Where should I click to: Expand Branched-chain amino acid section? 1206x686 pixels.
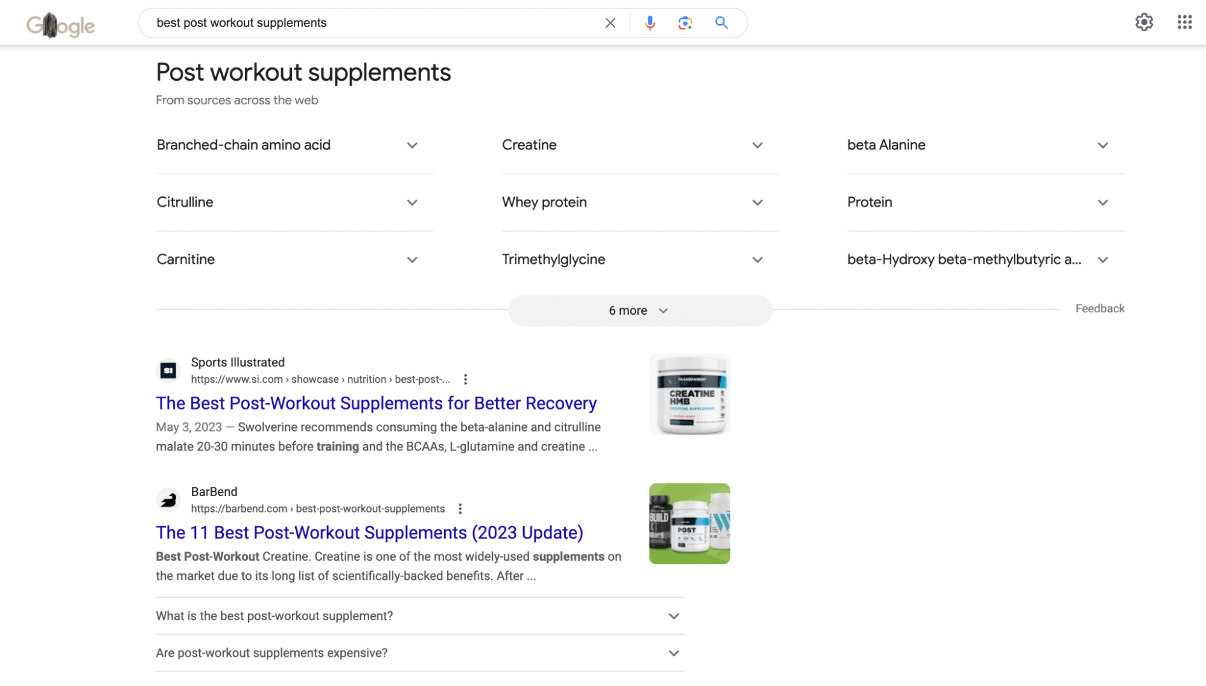click(x=411, y=145)
